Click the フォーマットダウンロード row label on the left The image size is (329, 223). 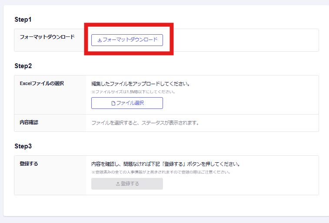click(47, 37)
